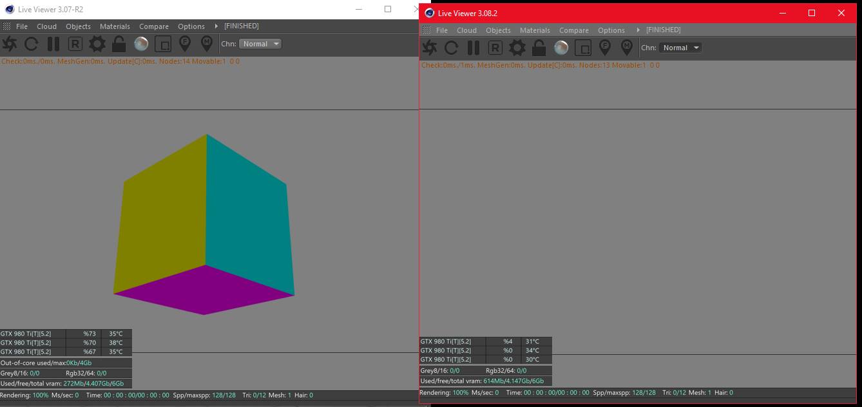
Task: Activate the M material picker pin in 3.07-R2
Action: pos(207,44)
